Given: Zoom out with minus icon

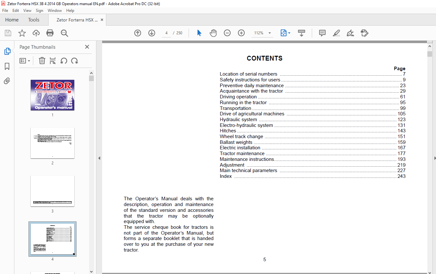Looking at the screenshot, I should coord(227,33).
